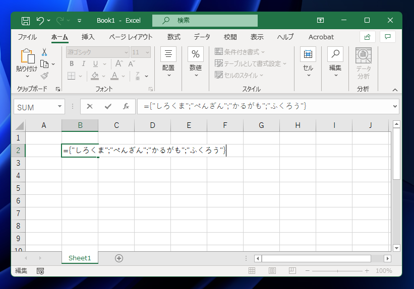The height and width of the screenshot is (289, 414).
Task: Click the search box in title bar
Action: click(x=205, y=21)
